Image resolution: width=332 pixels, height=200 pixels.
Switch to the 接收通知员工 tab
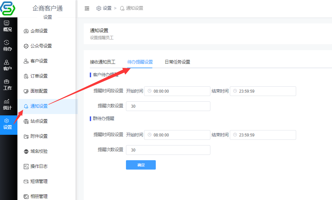(x=103, y=62)
